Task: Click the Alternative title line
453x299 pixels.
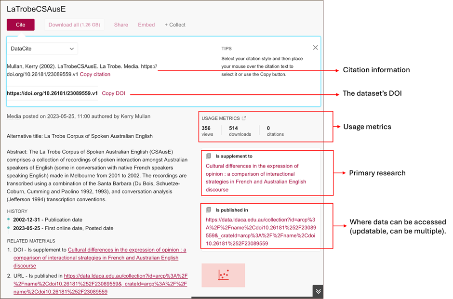Action: pyautogui.click(x=80, y=136)
